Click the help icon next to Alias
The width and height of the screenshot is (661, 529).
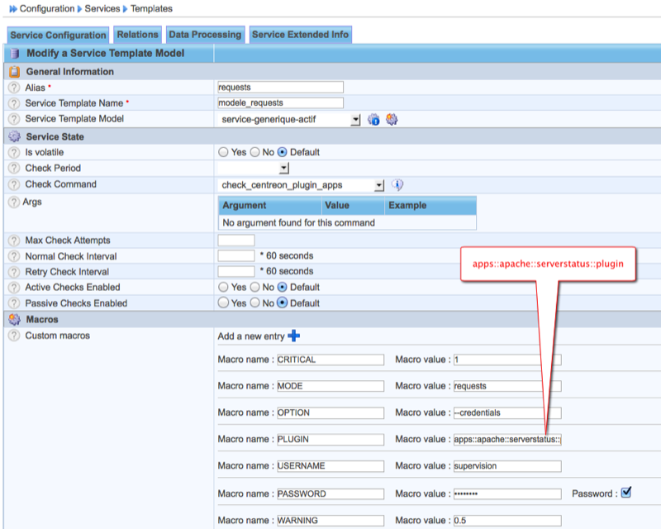14,88
